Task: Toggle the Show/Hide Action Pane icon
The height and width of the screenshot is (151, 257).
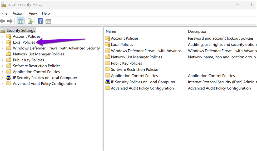Action: [48, 21]
